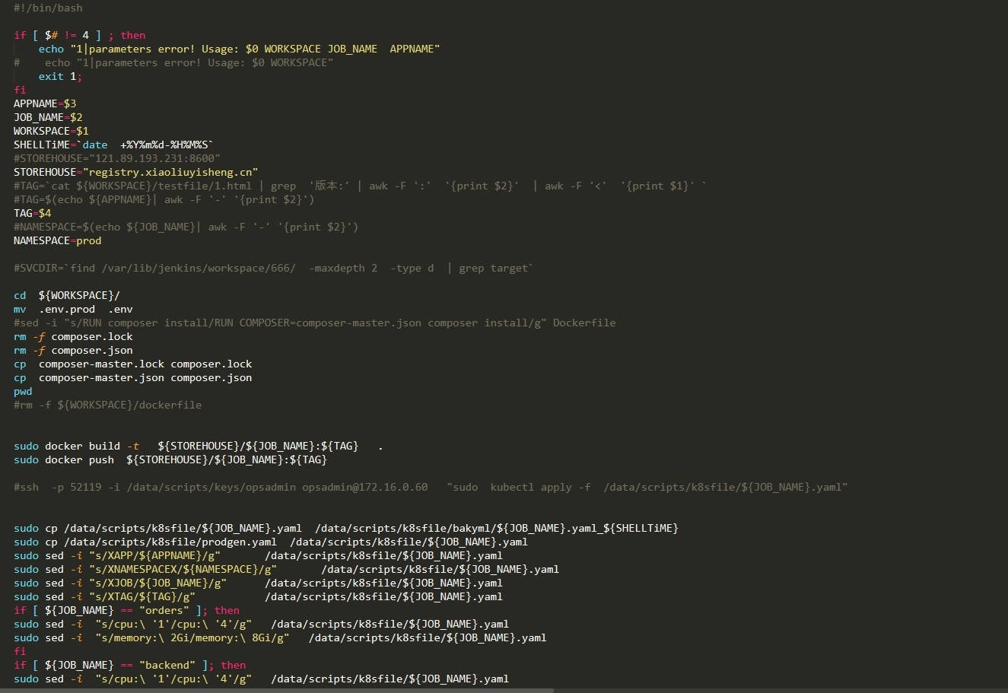Click the commented STOREHOUSE IP address line
Viewport: 1008px width, 693px height.
pyautogui.click(x=117, y=158)
